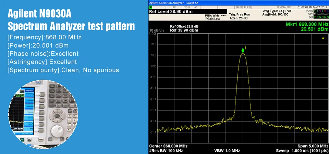Click the PNO: Wide arrow symbol
This screenshot has width=329, height=154.
click(224, 15)
